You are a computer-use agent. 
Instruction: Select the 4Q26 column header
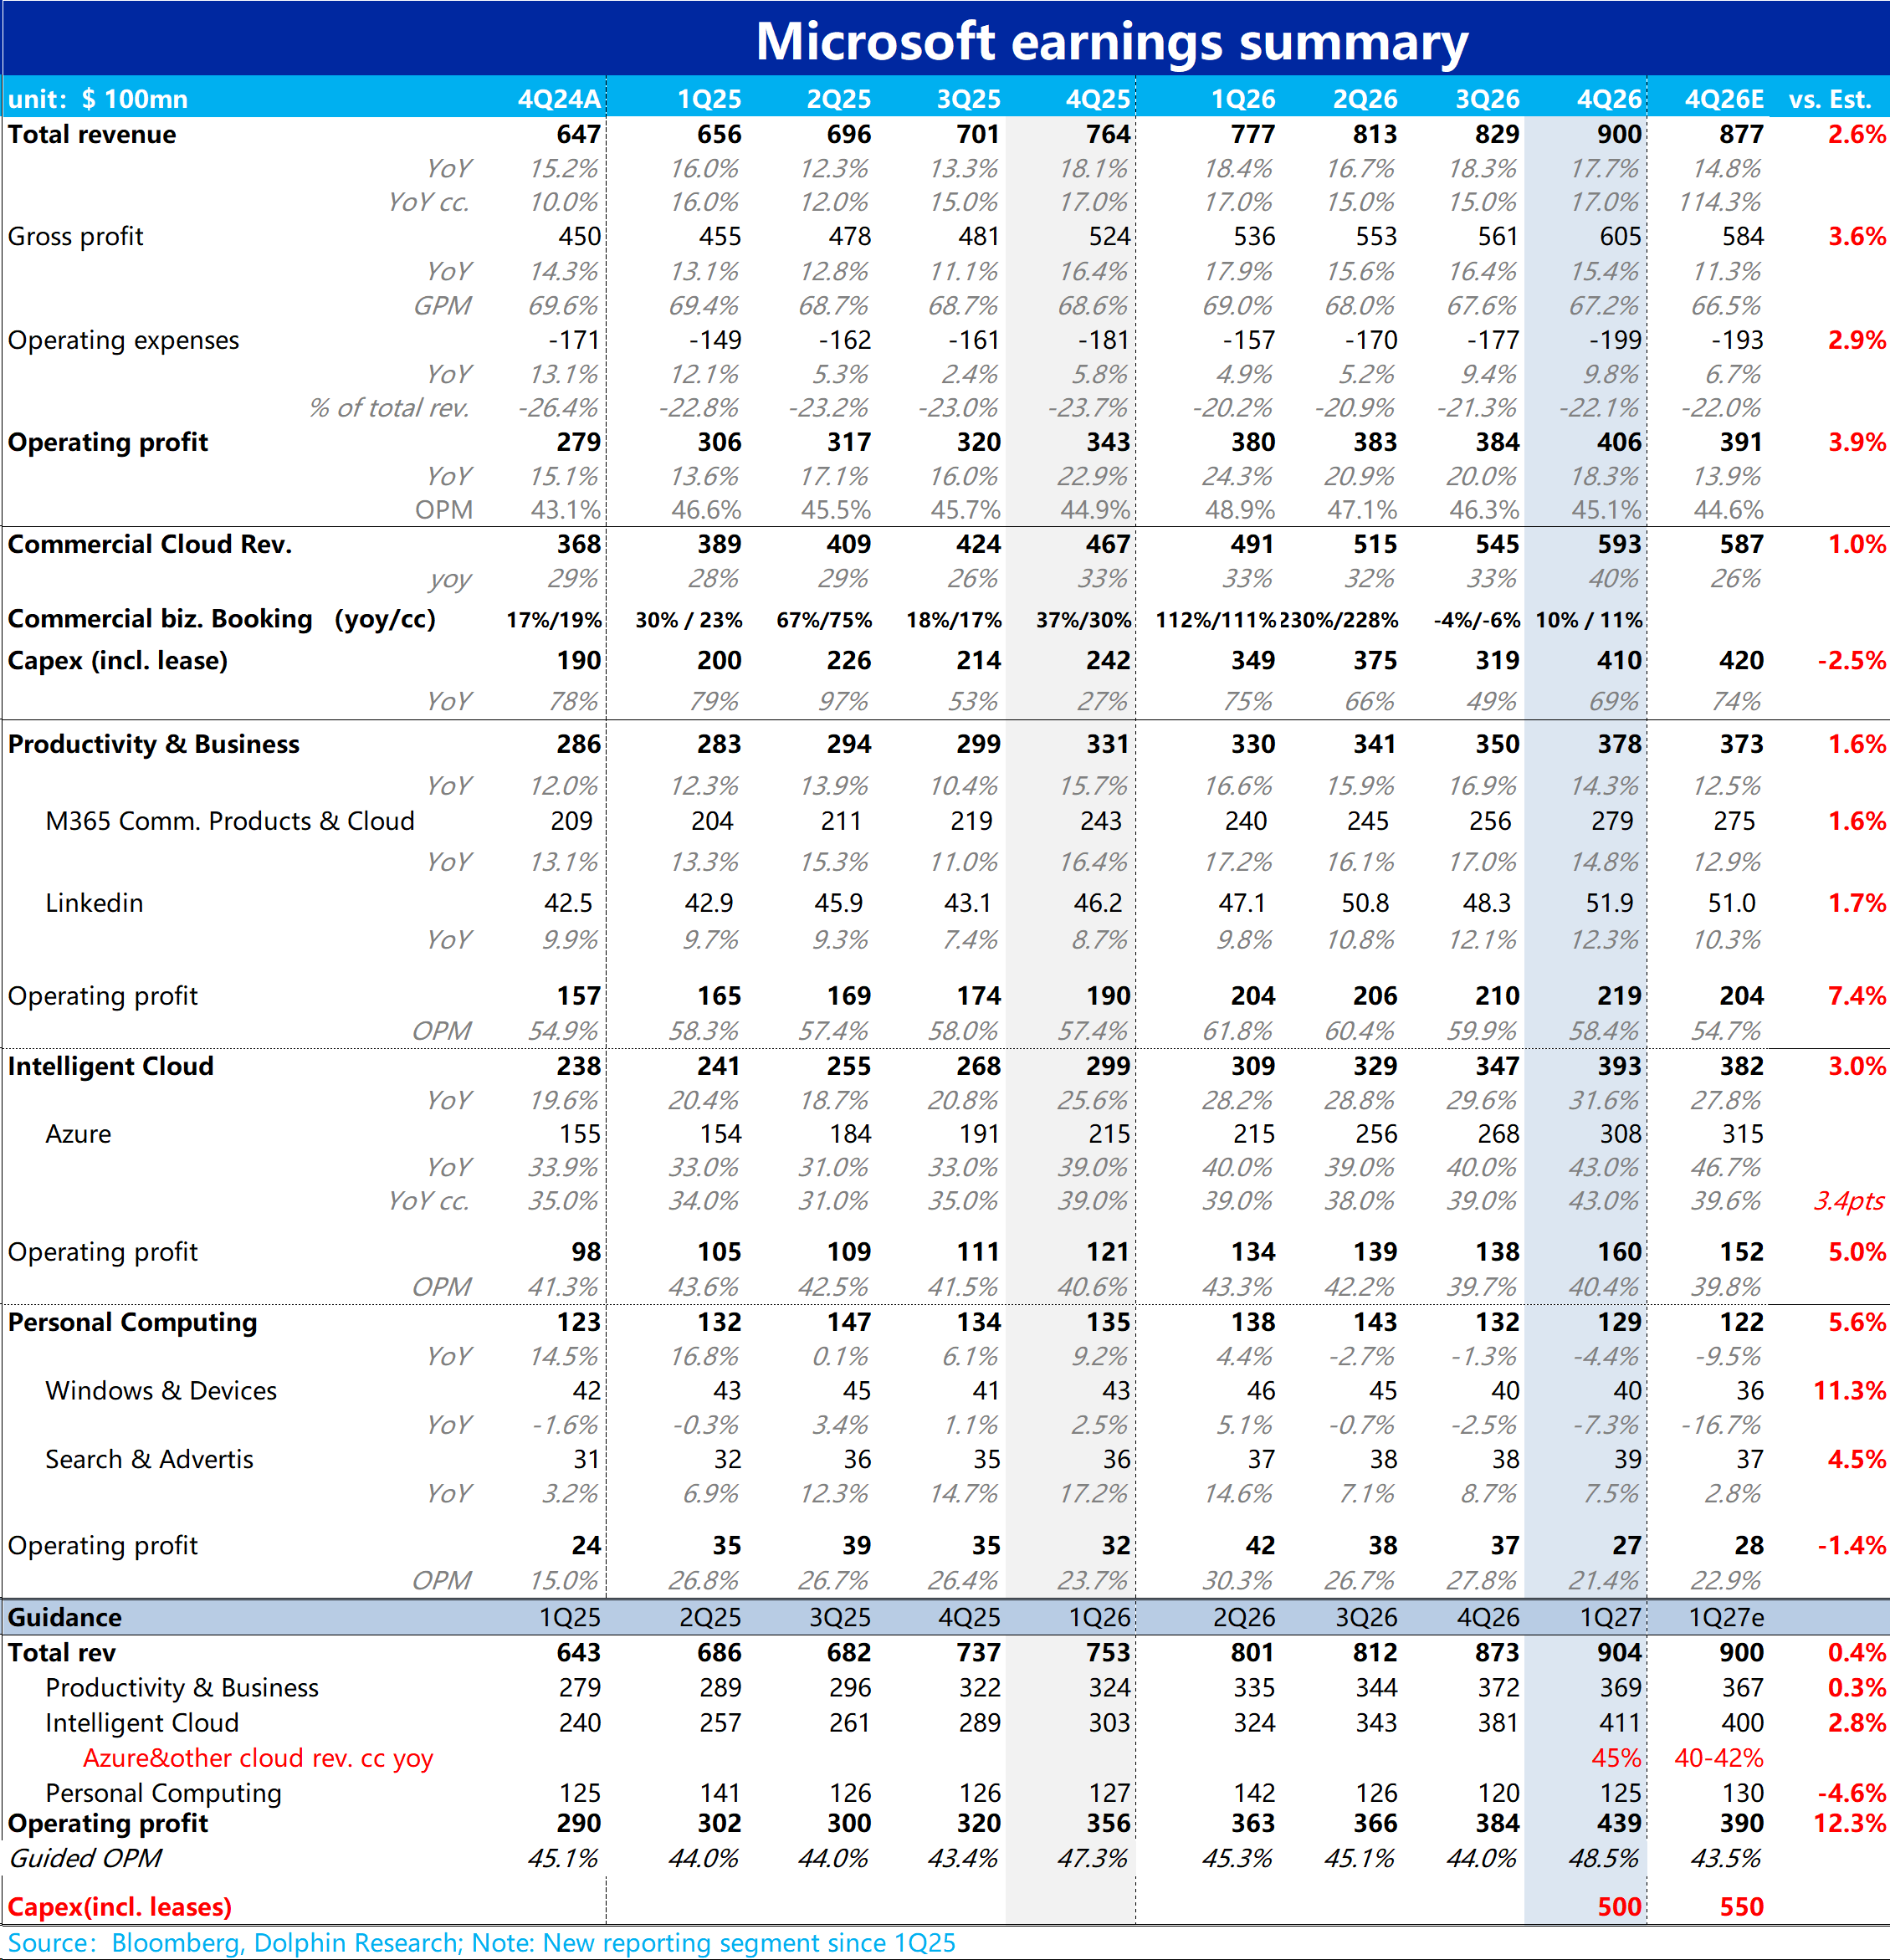(1609, 99)
